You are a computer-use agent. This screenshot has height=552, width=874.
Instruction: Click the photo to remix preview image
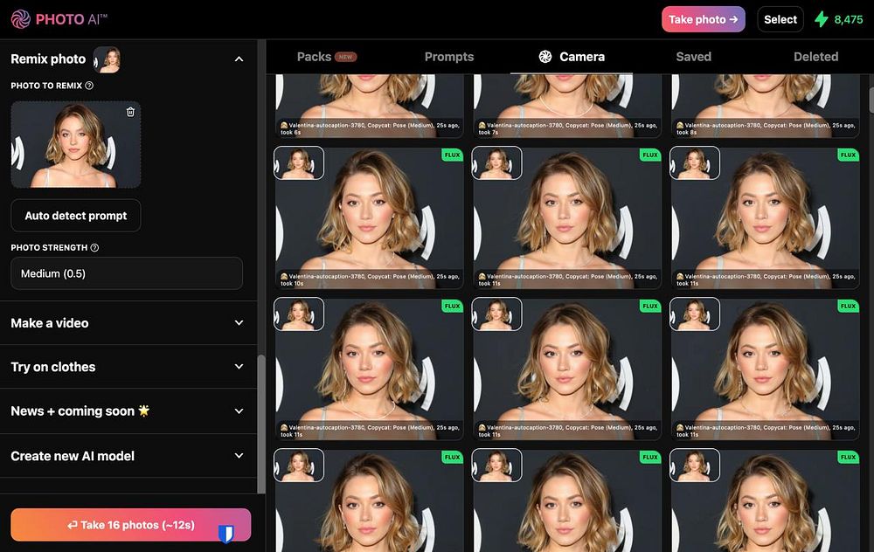76,145
